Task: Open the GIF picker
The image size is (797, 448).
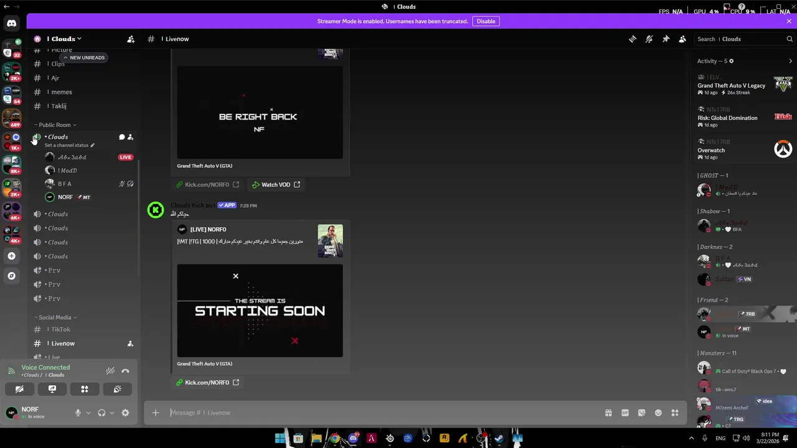Action: coord(625,413)
